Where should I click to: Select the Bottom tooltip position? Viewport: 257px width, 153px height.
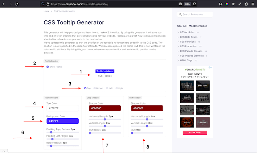(x=95, y=88)
